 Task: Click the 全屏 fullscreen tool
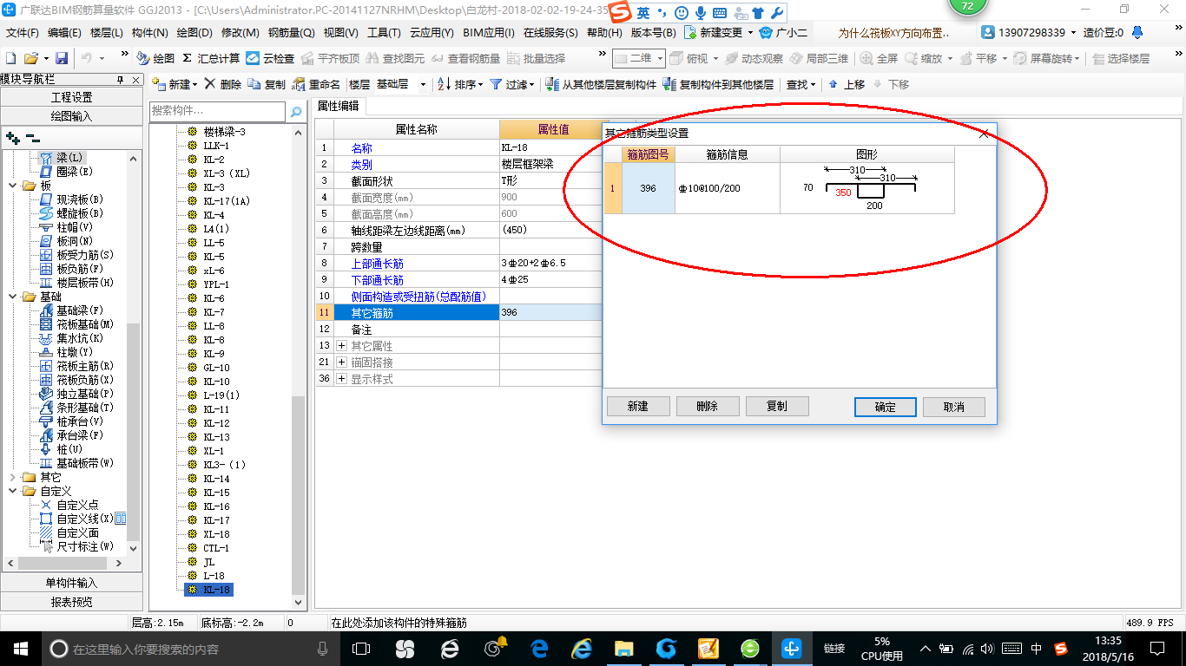coord(880,58)
